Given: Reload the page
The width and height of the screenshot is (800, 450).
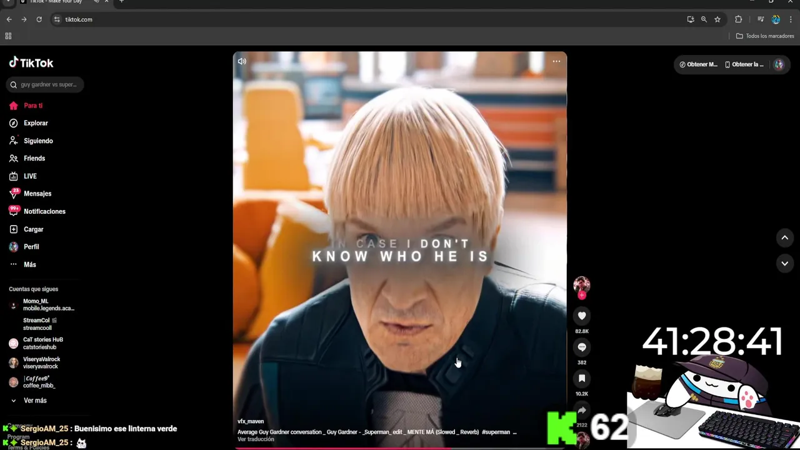Looking at the screenshot, I should tap(39, 19).
